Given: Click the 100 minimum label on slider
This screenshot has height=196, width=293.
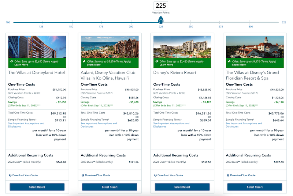Looking at the screenshot, I should pyautogui.click(x=8, y=22).
